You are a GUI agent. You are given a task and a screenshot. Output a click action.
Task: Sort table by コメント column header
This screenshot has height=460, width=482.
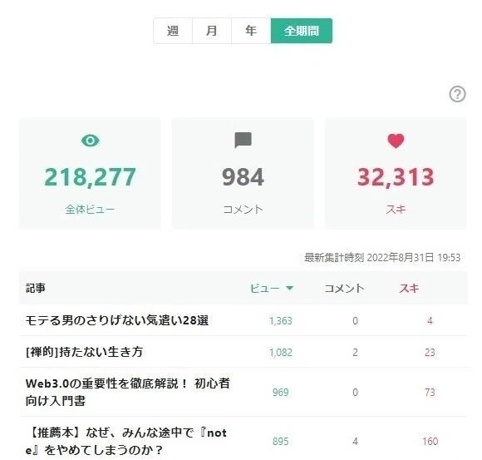point(344,289)
